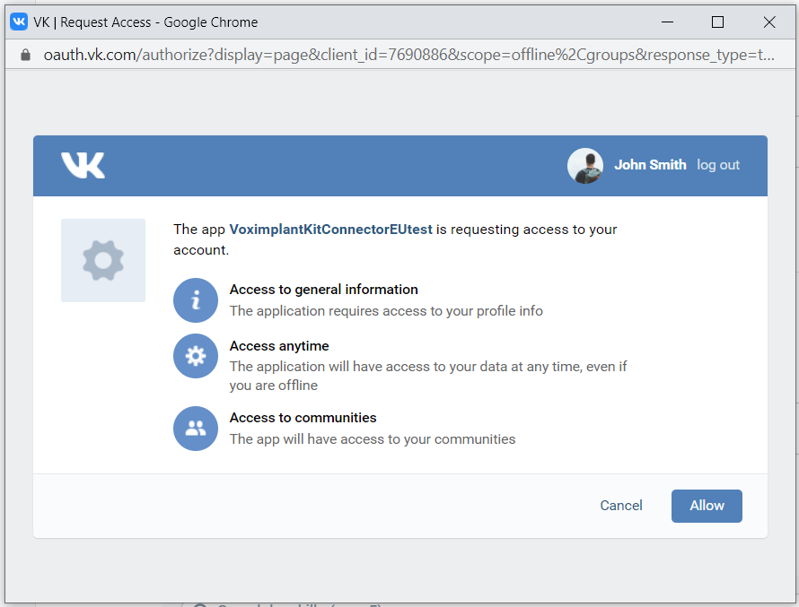The height and width of the screenshot is (607, 799).
Task: Open the John Smith profile name link
Action: tap(650, 165)
